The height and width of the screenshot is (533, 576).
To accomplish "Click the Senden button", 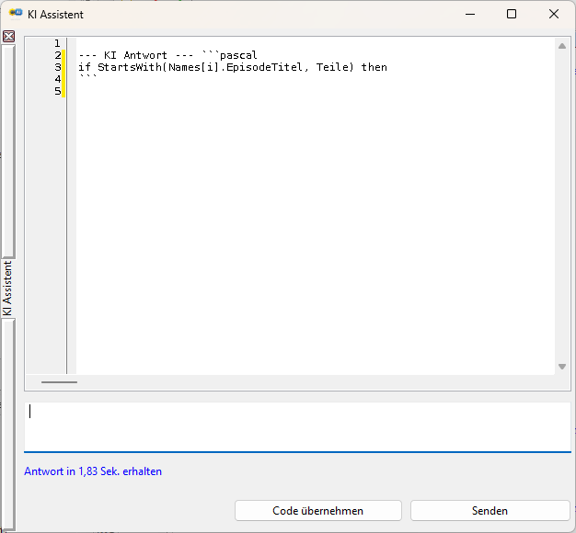I will (x=490, y=510).
